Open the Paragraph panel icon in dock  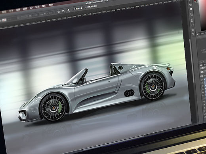click(x=193, y=34)
